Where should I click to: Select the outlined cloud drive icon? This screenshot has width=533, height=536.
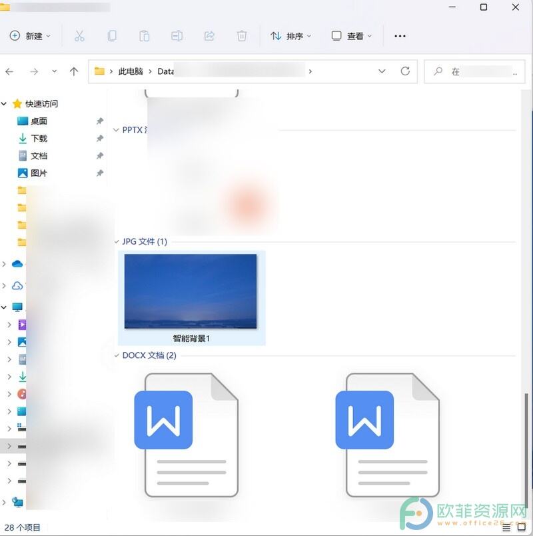17,286
